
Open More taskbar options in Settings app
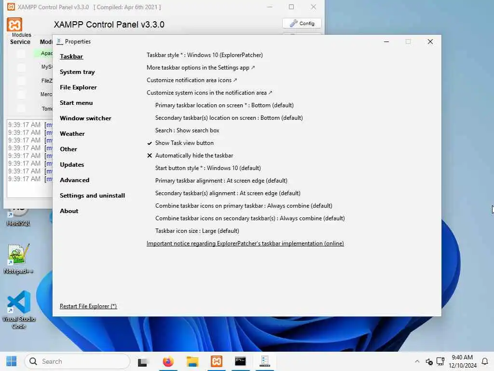[x=201, y=68]
